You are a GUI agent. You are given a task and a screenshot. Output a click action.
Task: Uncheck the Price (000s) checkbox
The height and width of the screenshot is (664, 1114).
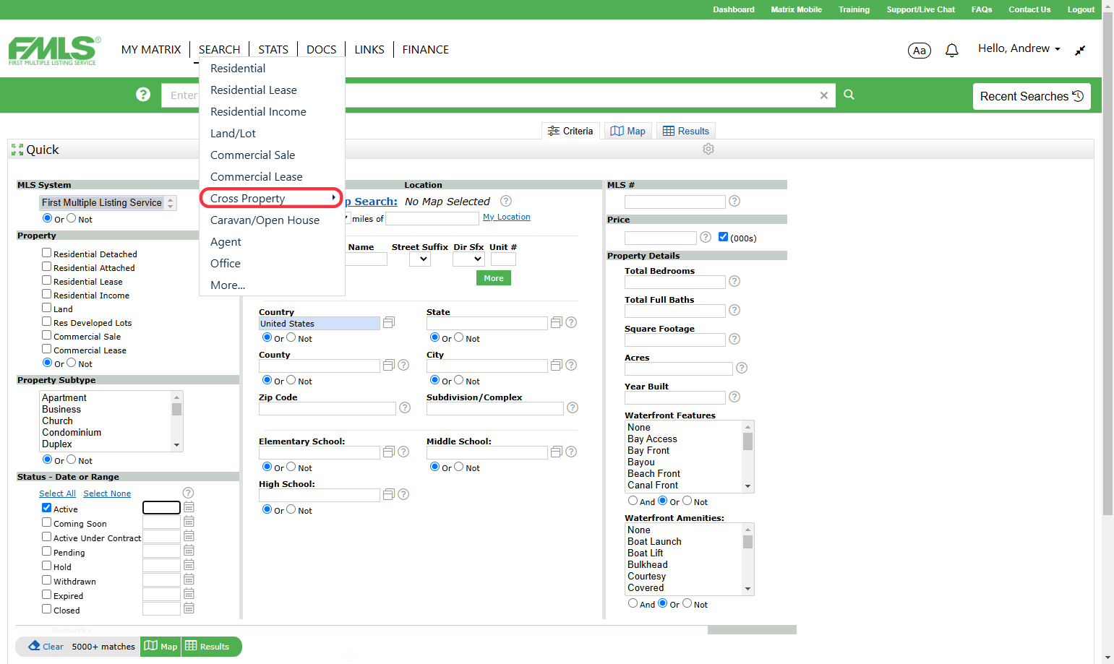[723, 237]
